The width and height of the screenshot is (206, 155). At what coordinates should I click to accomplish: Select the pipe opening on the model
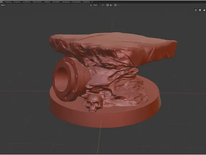(61, 79)
